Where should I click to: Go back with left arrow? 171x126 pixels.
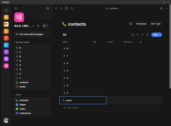coord(56,8)
